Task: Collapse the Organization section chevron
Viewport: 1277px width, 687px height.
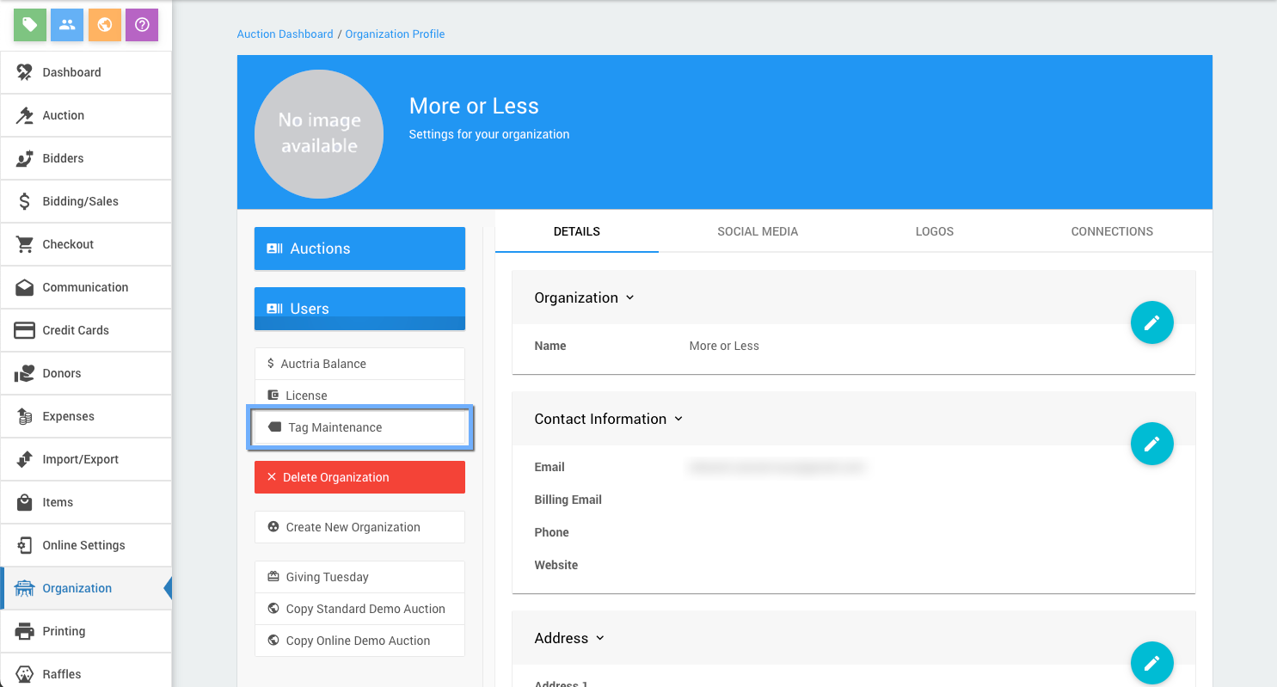Action: coord(629,297)
